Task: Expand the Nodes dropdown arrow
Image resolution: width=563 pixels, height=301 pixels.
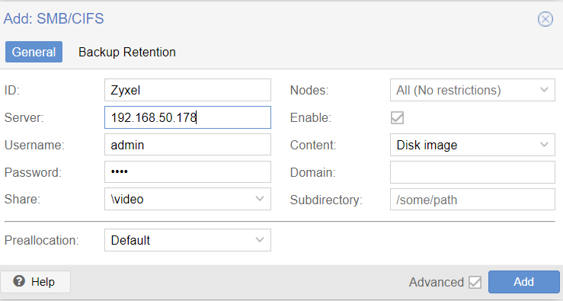Action: click(544, 90)
